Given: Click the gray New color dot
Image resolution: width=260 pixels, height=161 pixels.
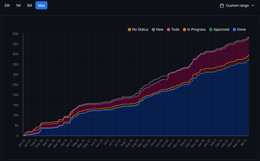Looking at the screenshot, I should [153, 29].
